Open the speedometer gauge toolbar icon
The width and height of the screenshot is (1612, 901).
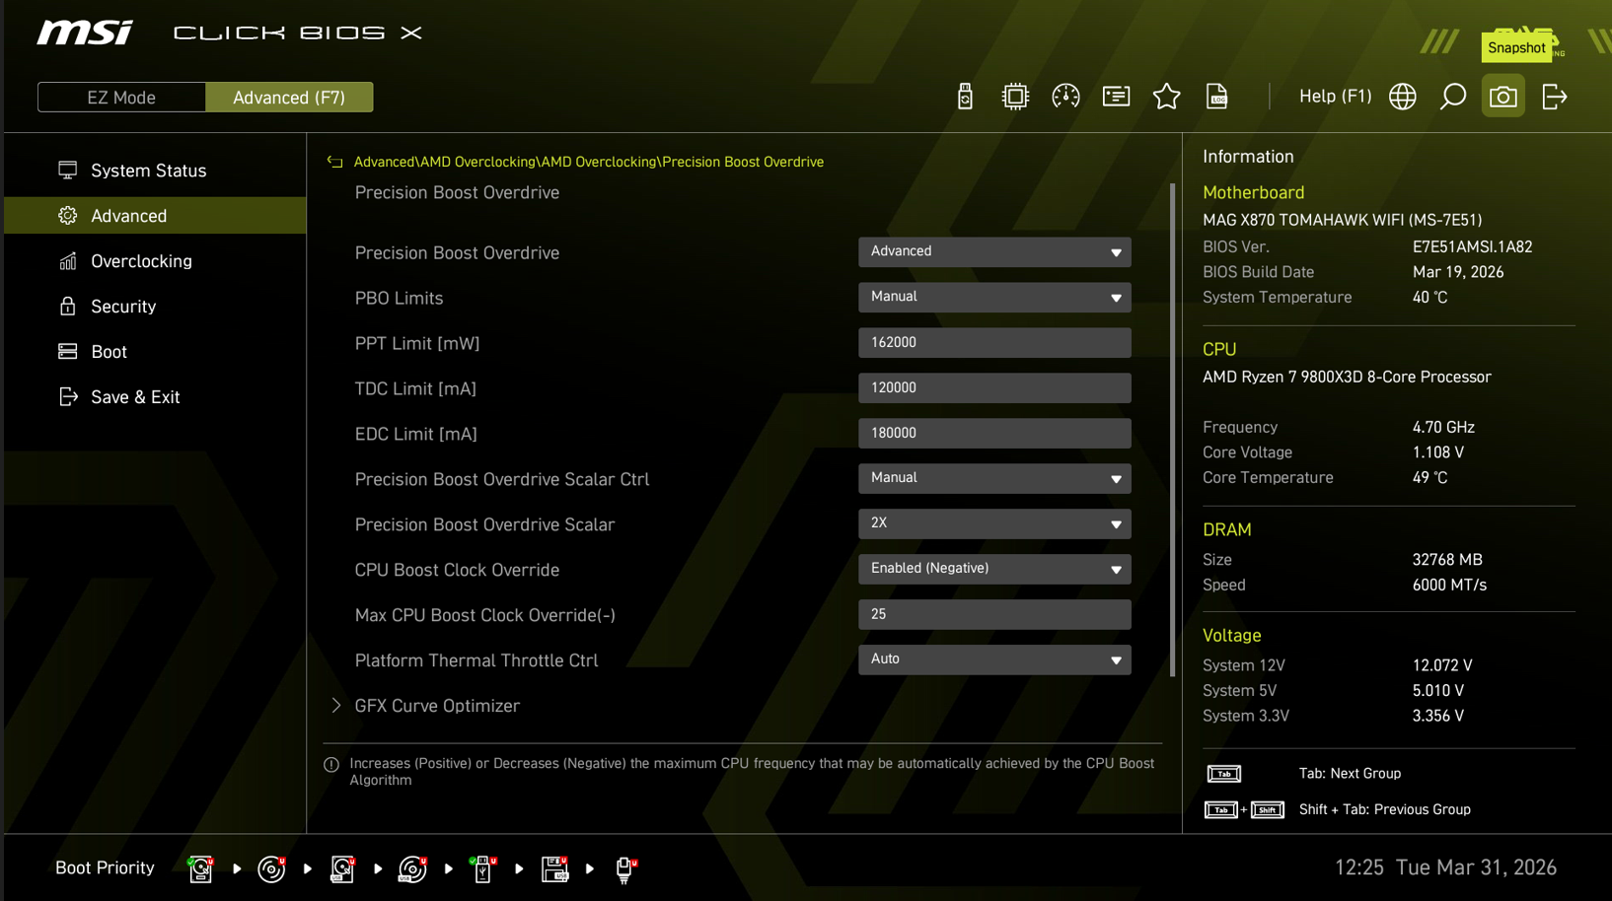pyautogui.click(x=1065, y=97)
